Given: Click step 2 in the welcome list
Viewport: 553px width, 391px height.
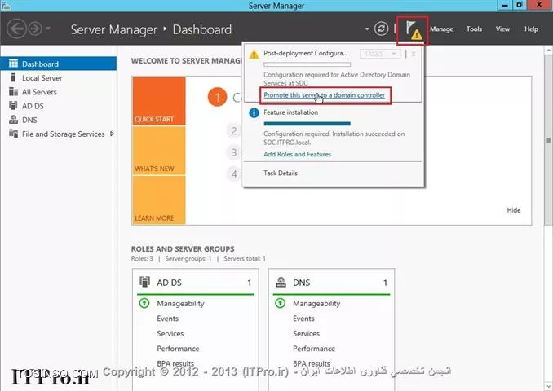Looking at the screenshot, I should click(234, 131).
